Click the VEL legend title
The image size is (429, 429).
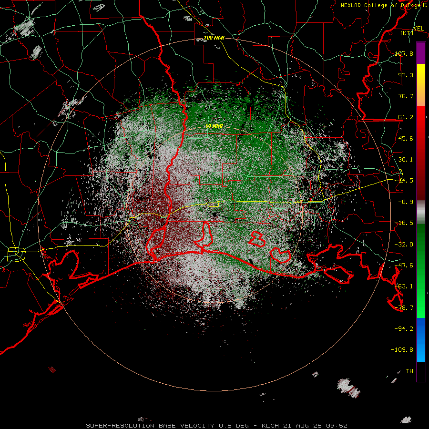pyautogui.click(x=419, y=29)
